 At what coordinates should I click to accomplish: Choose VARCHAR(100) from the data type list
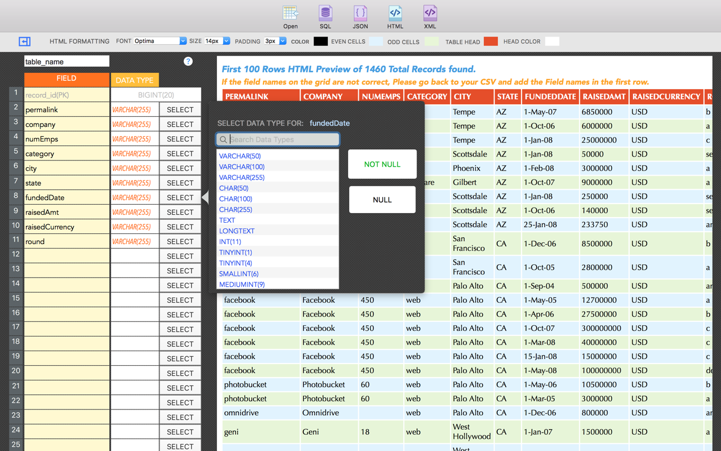pos(242,167)
